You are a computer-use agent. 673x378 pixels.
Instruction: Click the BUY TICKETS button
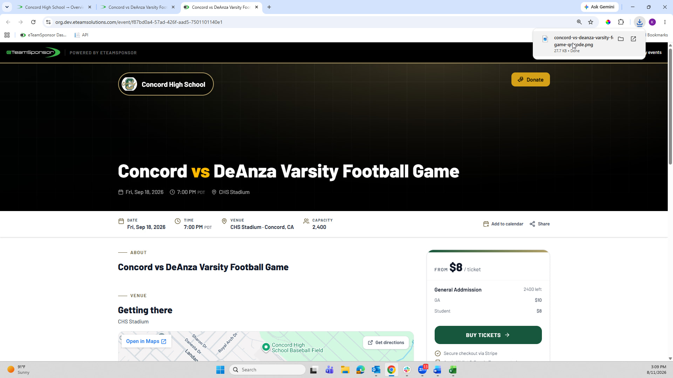pos(488,335)
